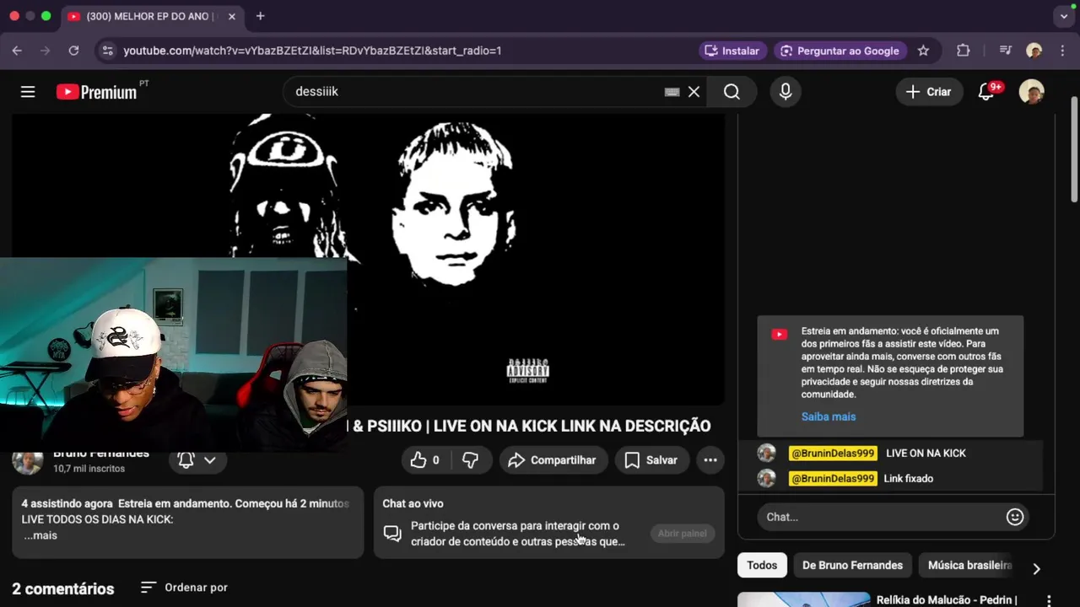
Task: Open Relíkia do Malucão suggested video
Action: click(947, 600)
